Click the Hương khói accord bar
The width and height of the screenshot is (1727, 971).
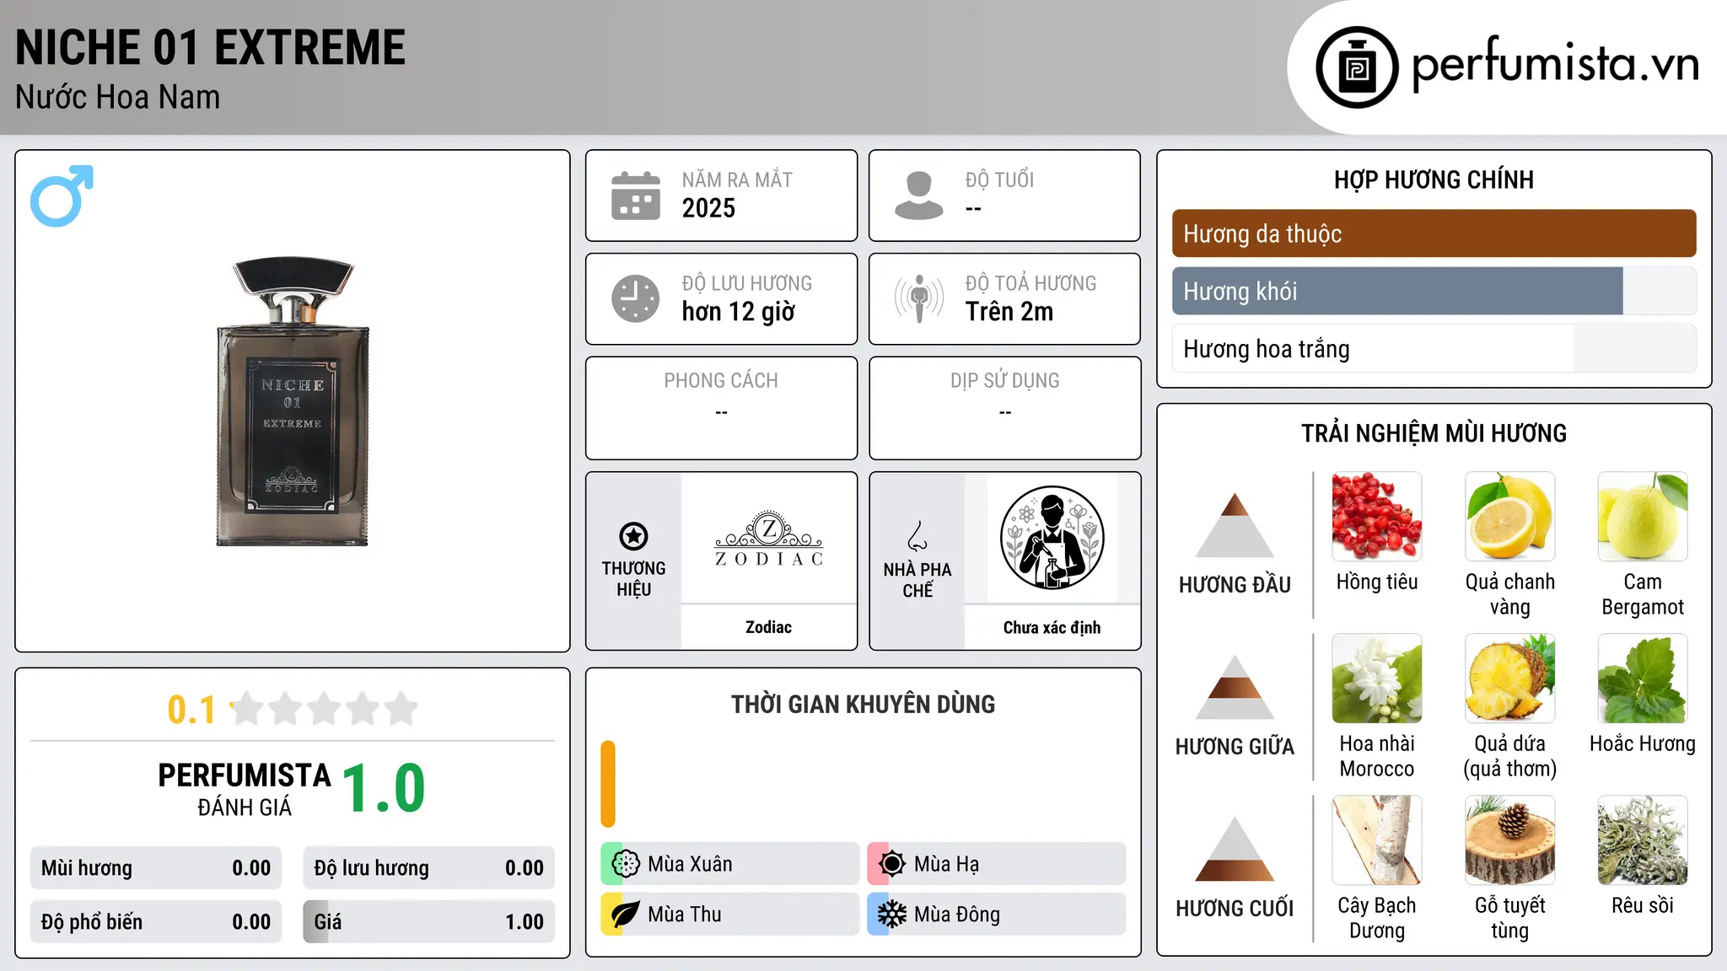(x=1434, y=291)
